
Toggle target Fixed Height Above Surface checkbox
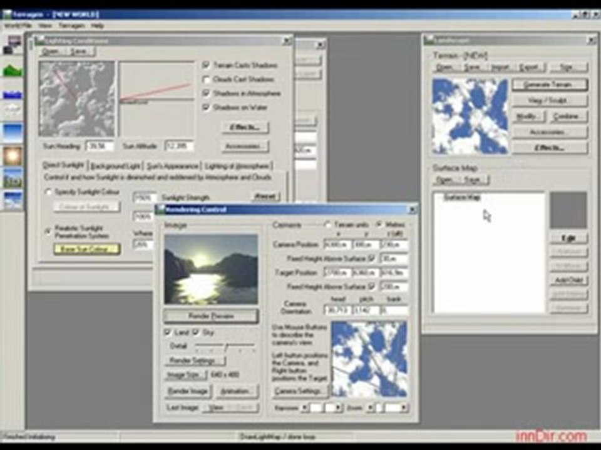(x=371, y=286)
